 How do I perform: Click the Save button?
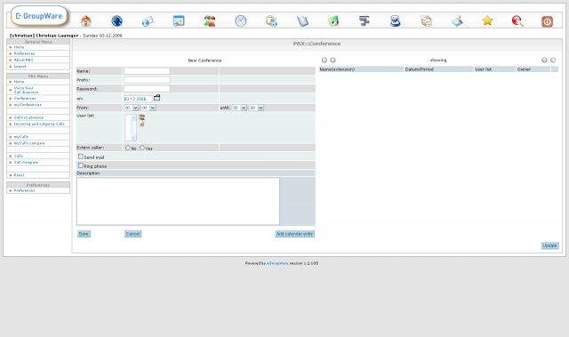coord(84,234)
